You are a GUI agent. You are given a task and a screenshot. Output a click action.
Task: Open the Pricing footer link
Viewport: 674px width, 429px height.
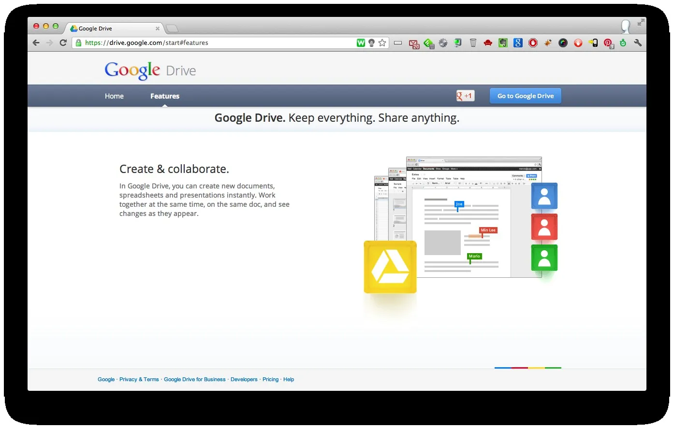(271, 379)
